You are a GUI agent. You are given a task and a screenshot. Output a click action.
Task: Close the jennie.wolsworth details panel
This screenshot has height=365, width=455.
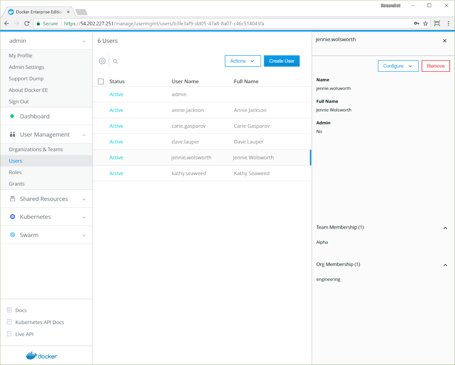(x=444, y=41)
